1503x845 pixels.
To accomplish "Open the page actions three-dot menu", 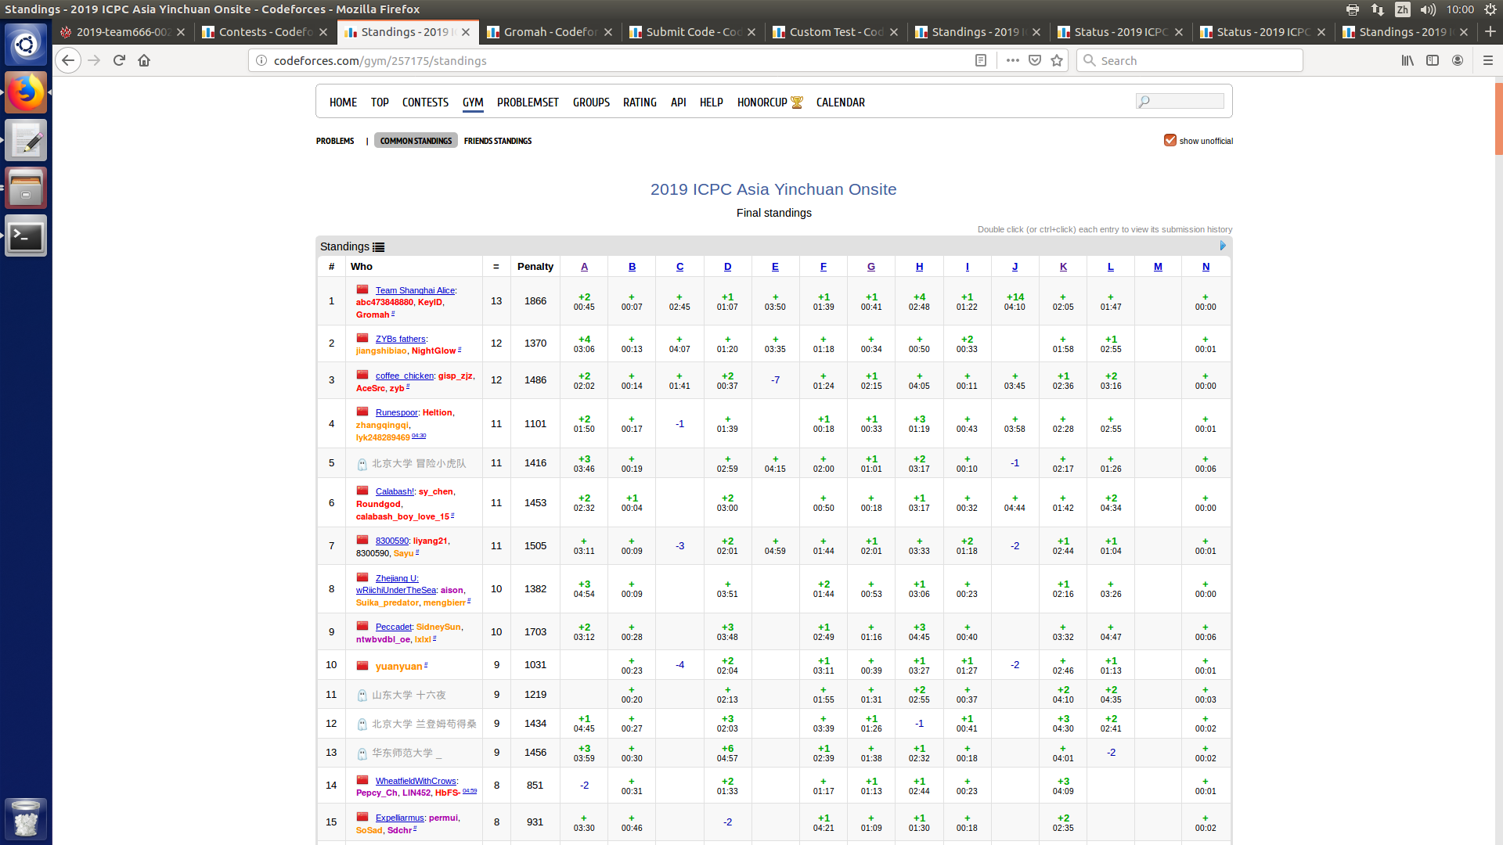I will click(1012, 60).
